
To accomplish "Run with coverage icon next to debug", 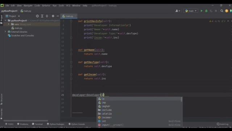I will [x=211, y=11].
